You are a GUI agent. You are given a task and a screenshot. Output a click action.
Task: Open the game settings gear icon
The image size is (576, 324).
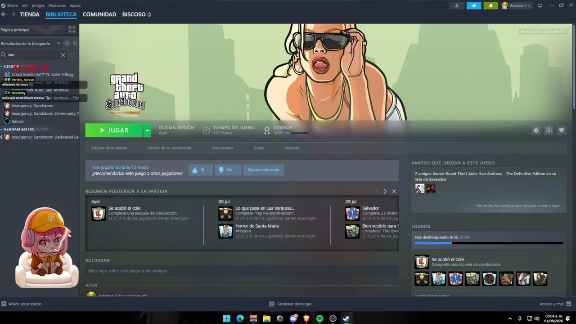click(536, 130)
